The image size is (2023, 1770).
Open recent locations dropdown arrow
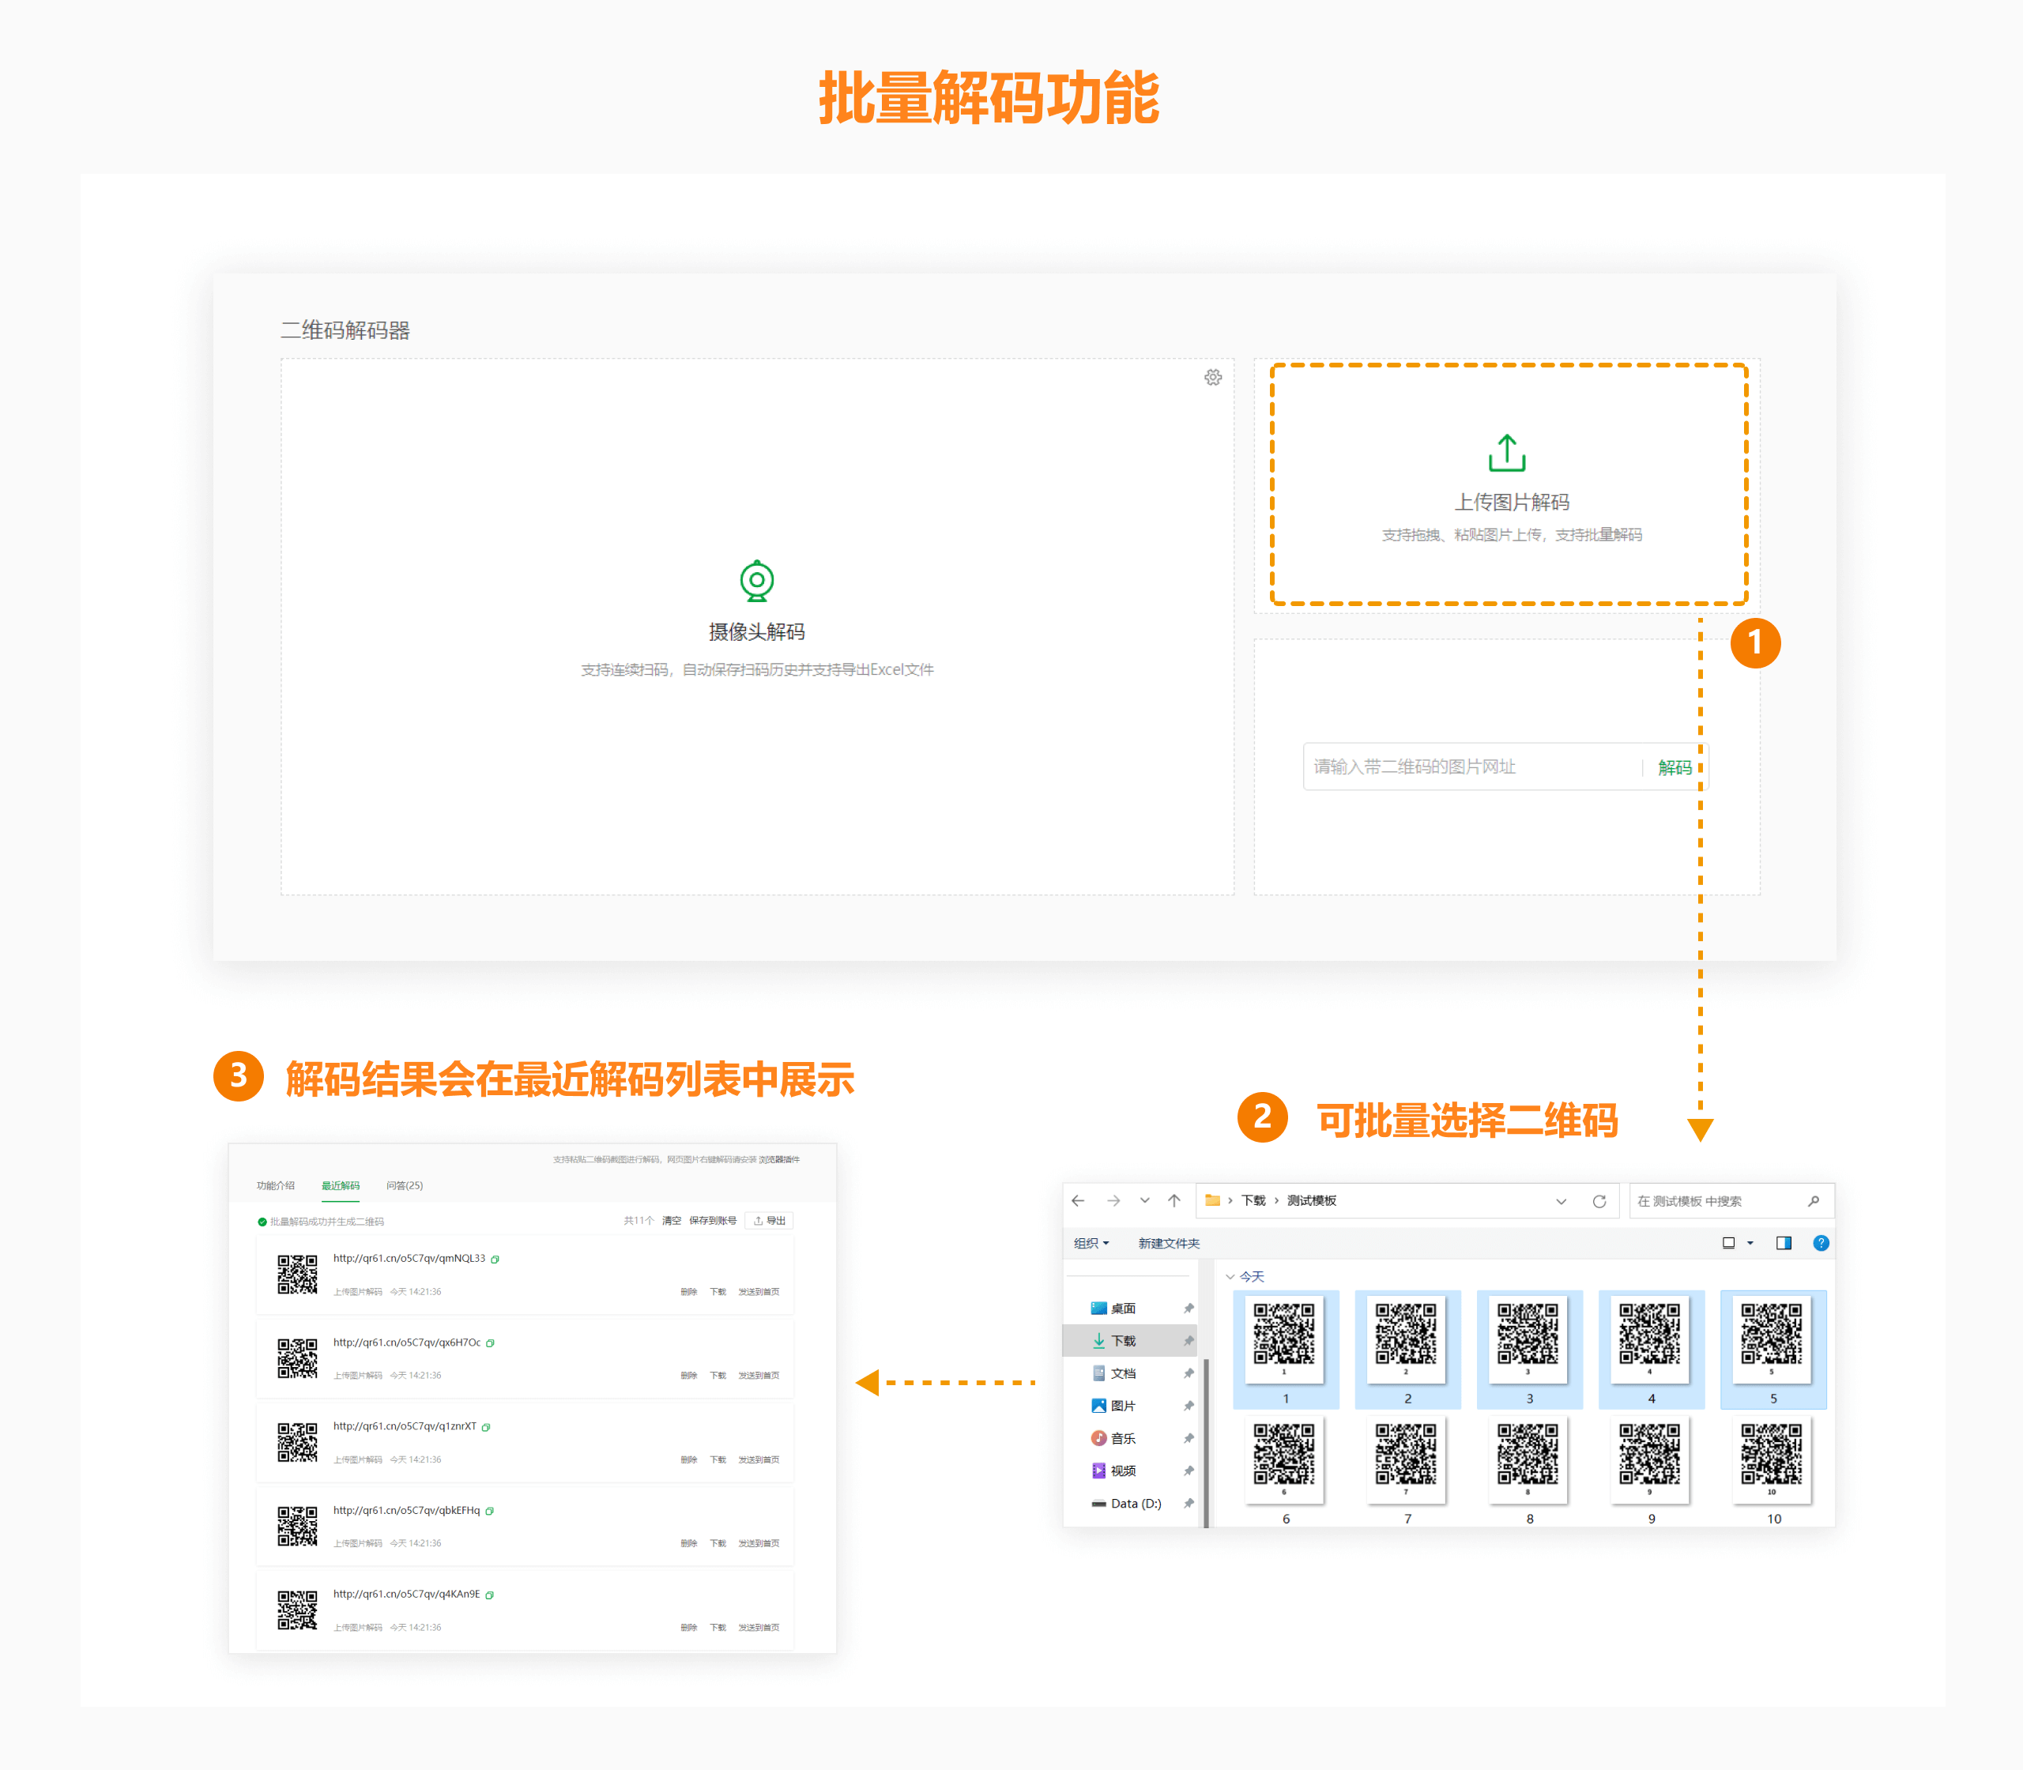1145,1201
